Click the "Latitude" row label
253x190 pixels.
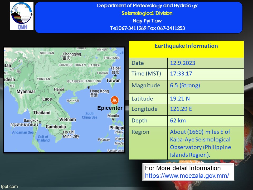pos(142,99)
